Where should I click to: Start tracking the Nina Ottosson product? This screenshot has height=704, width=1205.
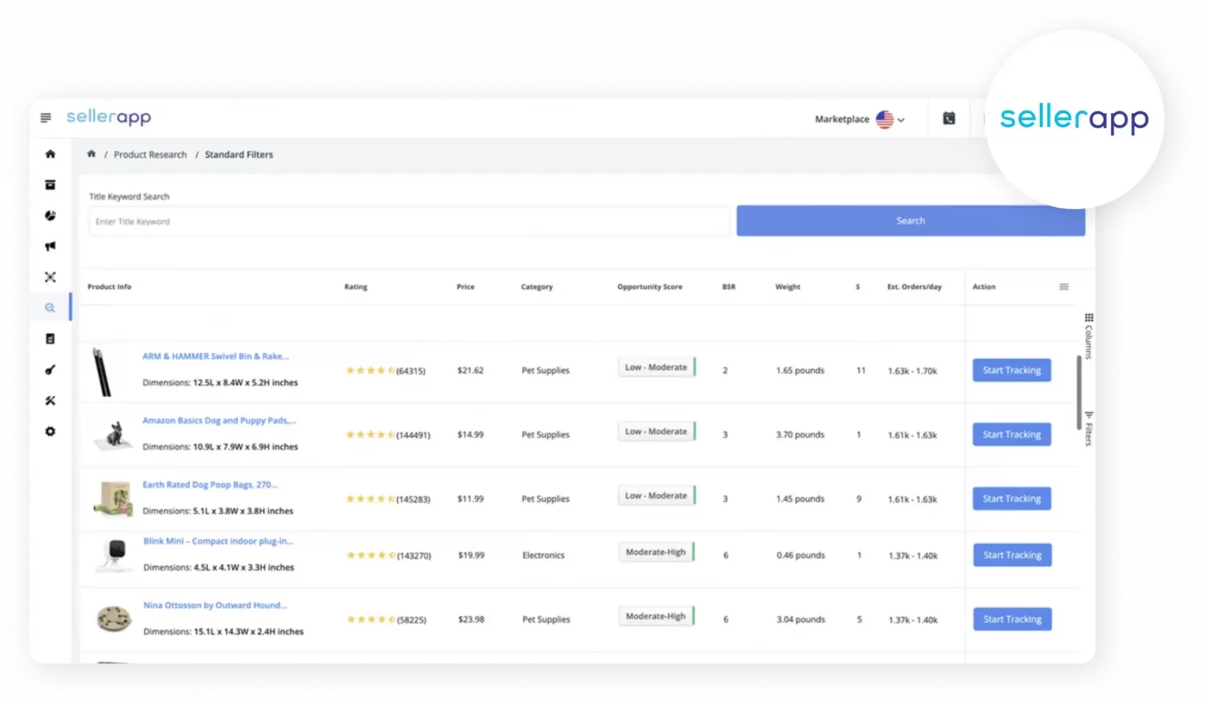(x=1012, y=619)
